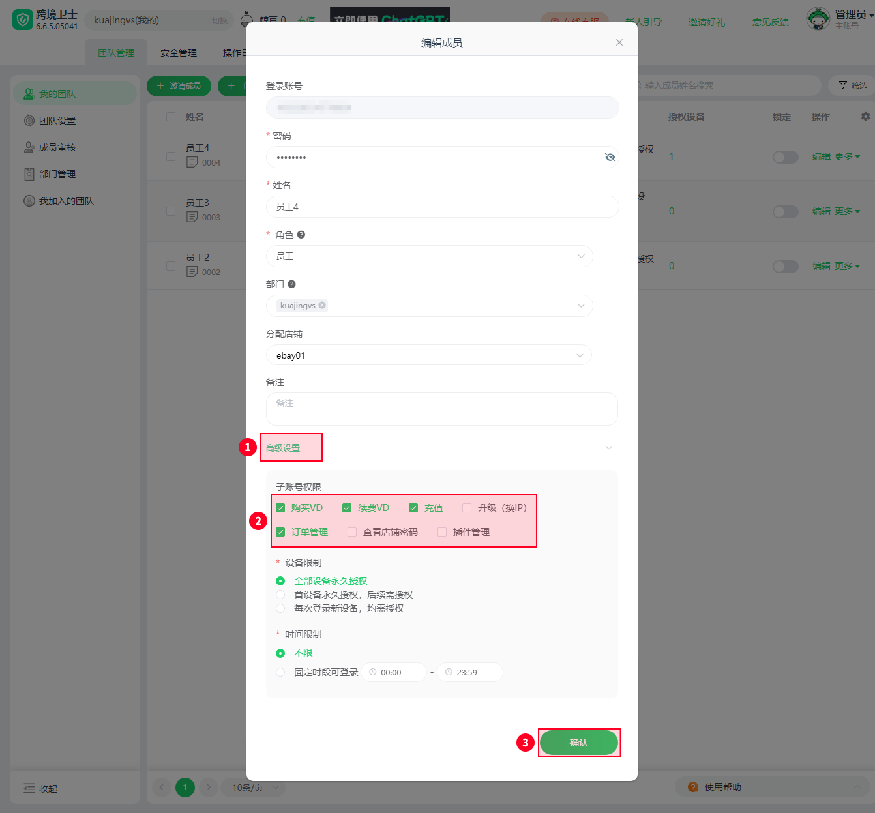The height and width of the screenshot is (813, 875).
Task: Enable the 查看店铺密码 checkbox
Action: point(352,532)
